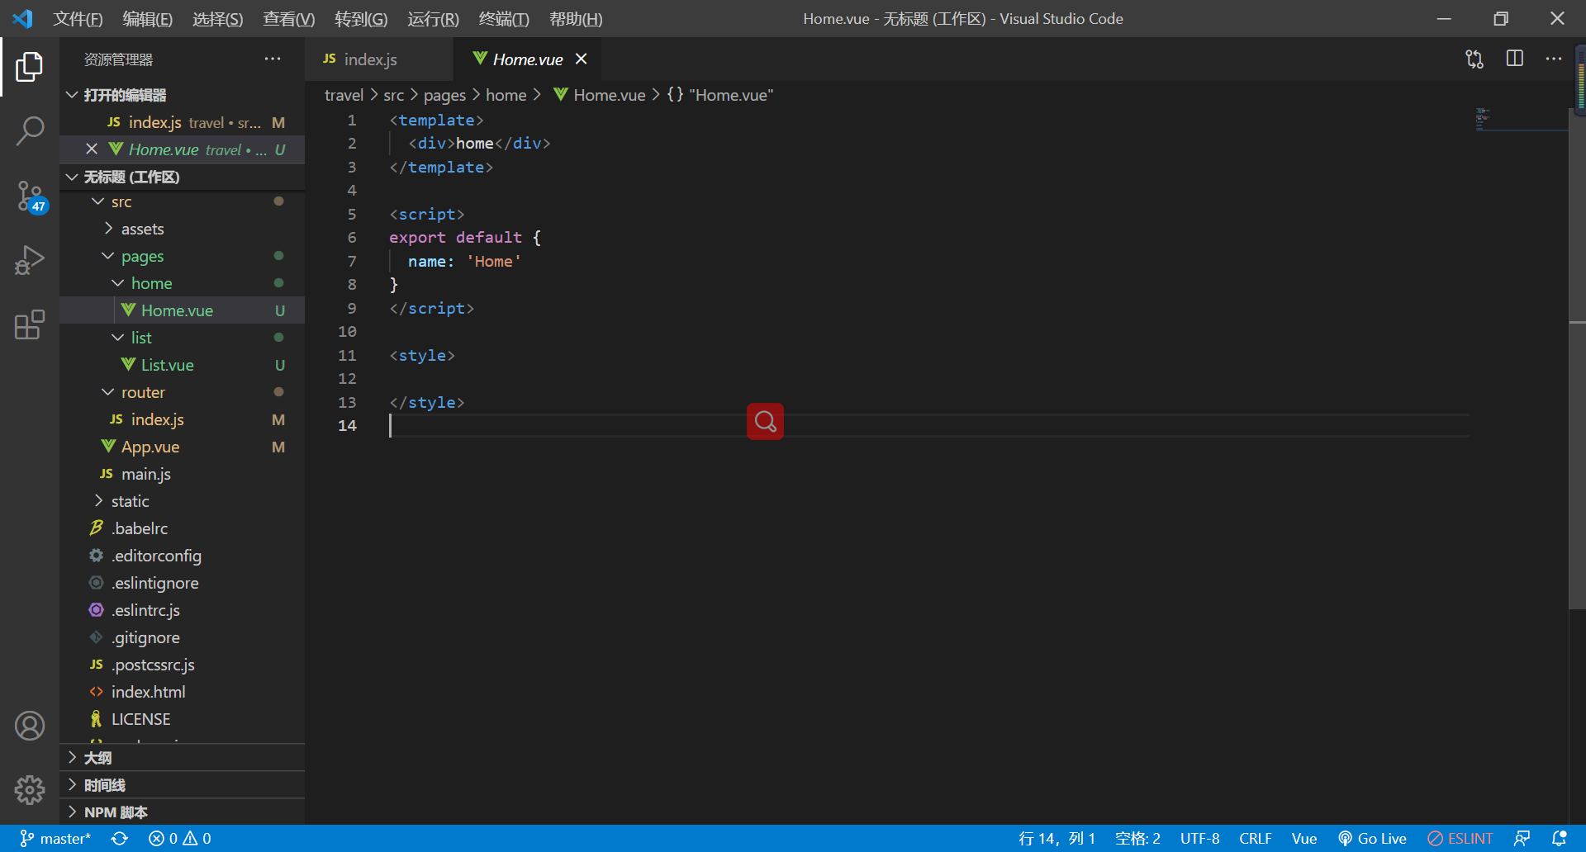Click the master branch indicator

coord(55,839)
